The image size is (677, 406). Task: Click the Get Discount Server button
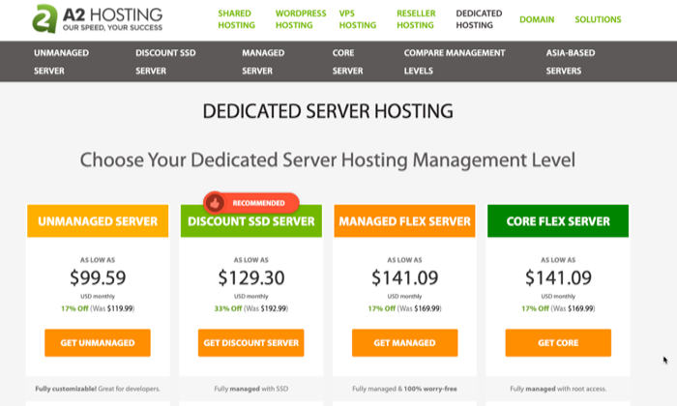[x=250, y=343]
